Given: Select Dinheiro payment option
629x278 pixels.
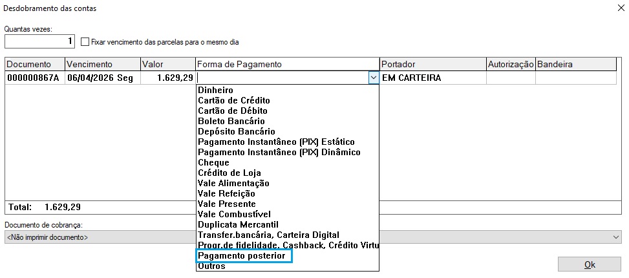Looking at the screenshot, I should click(216, 91).
